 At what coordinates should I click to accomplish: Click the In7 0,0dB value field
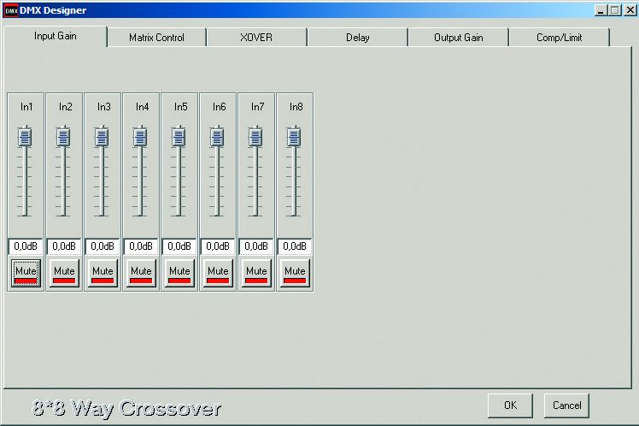pyautogui.click(x=256, y=246)
